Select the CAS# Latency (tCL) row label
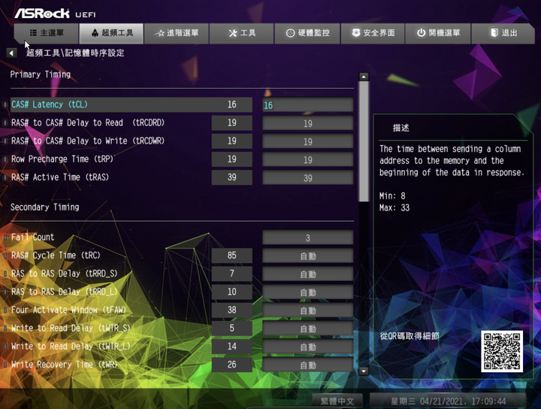541x409 pixels. click(x=50, y=105)
